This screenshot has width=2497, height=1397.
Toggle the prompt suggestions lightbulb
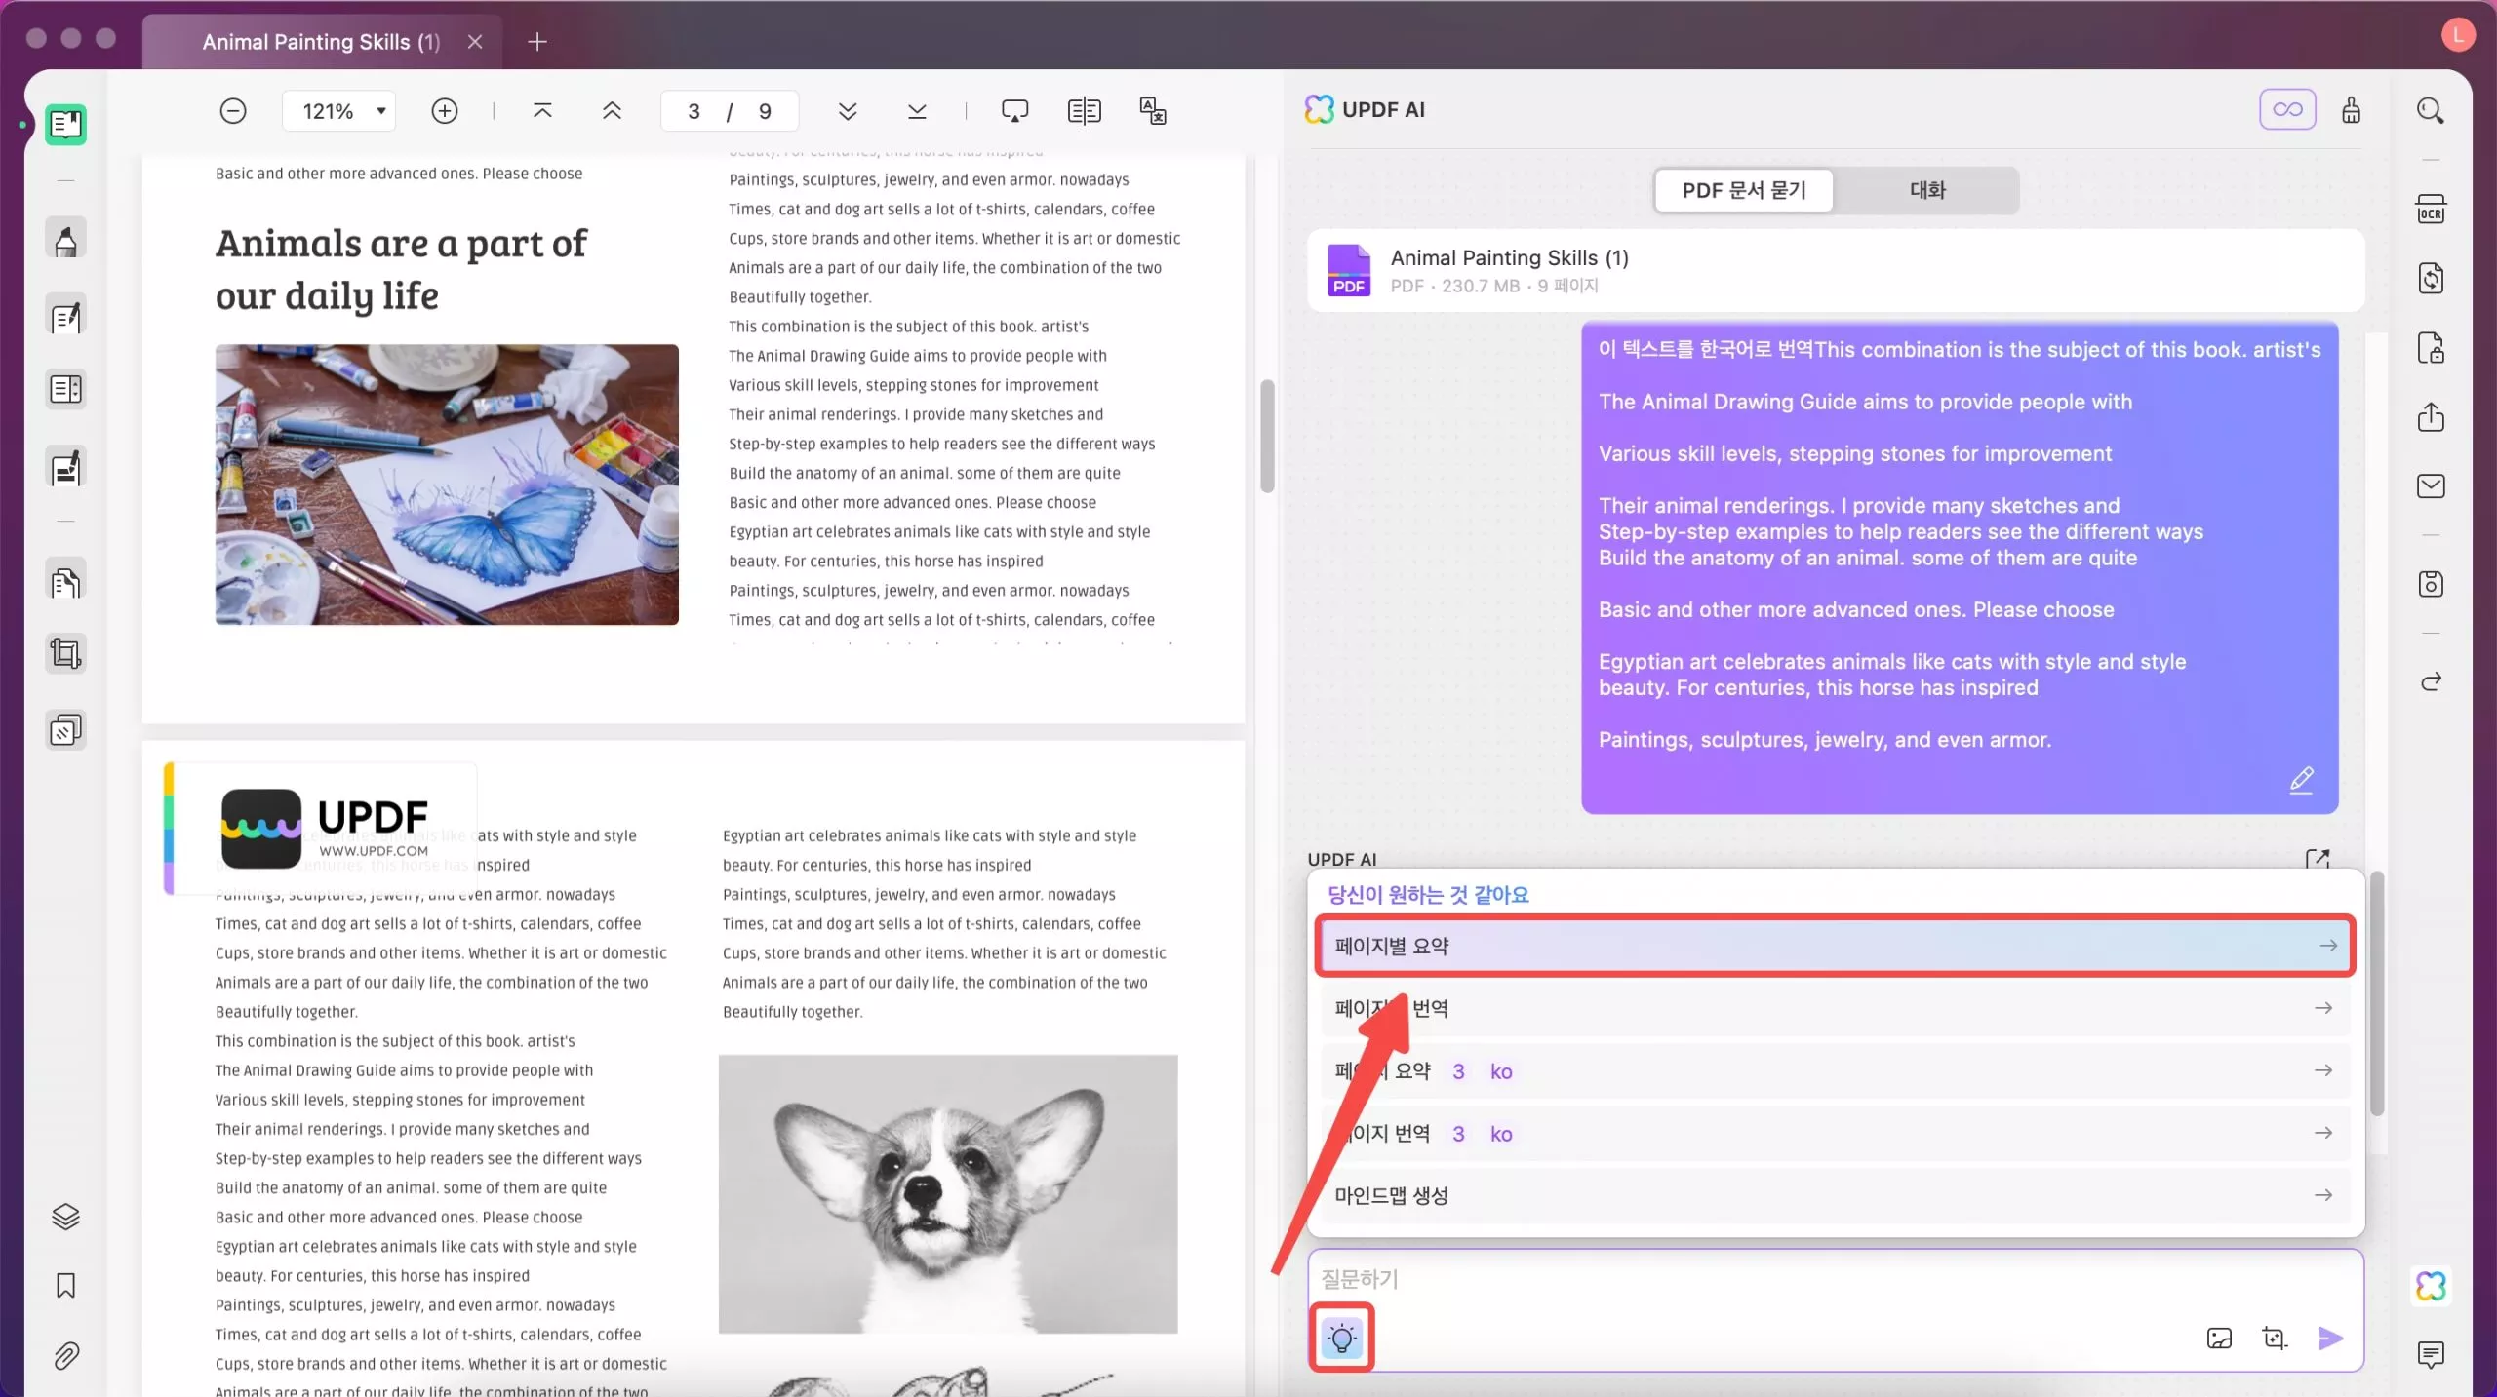point(1341,1338)
